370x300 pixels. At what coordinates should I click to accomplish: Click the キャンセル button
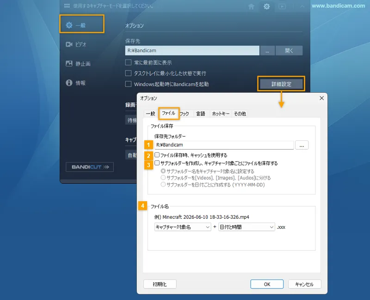coord(304,284)
